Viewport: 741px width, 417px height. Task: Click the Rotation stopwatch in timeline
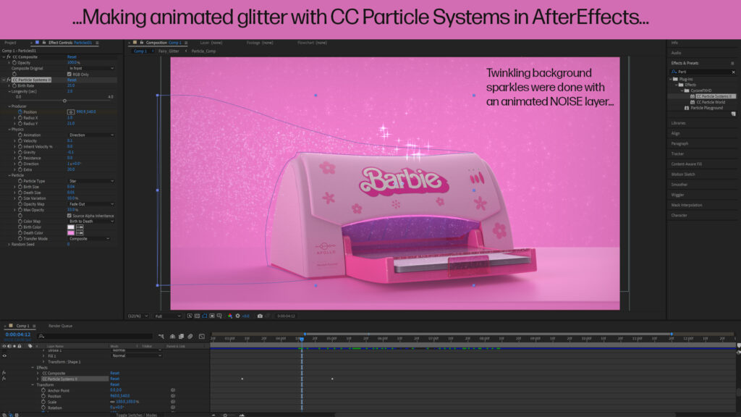point(43,408)
